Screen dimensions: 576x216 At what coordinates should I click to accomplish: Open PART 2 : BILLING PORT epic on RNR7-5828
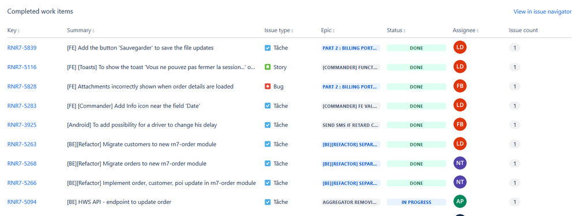tap(351, 87)
